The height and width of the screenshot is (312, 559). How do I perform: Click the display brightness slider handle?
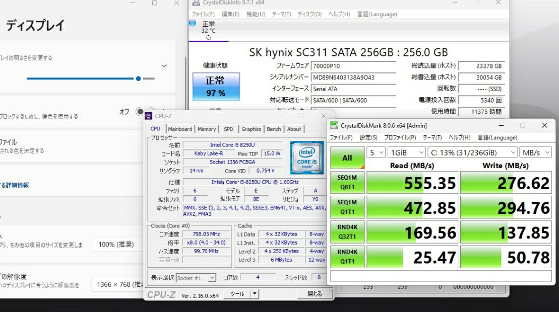point(138,79)
